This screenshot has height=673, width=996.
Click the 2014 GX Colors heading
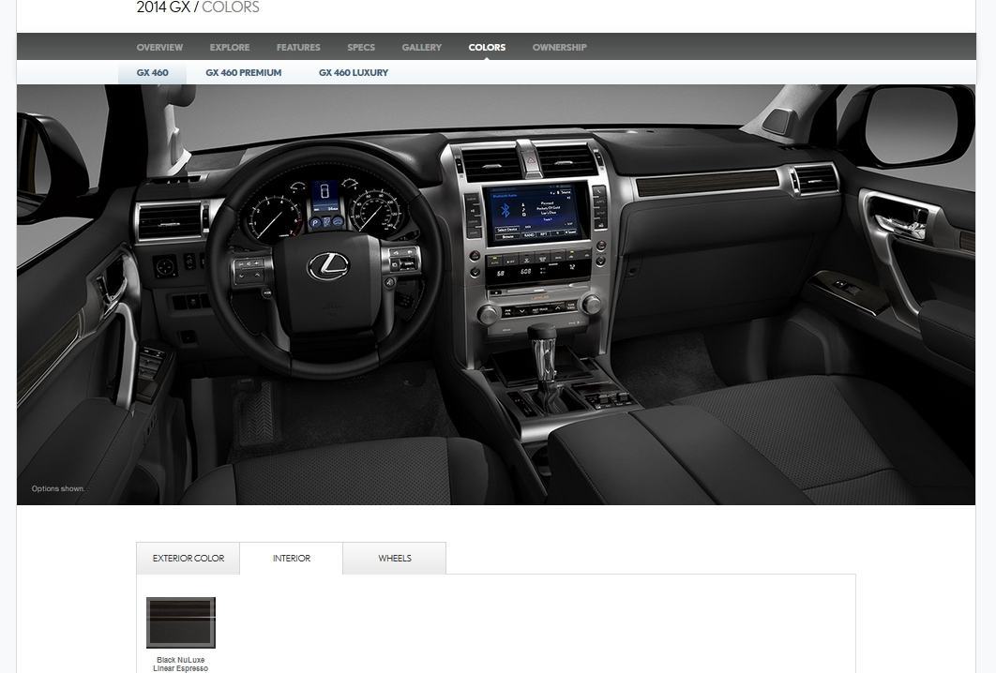click(198, 7)
